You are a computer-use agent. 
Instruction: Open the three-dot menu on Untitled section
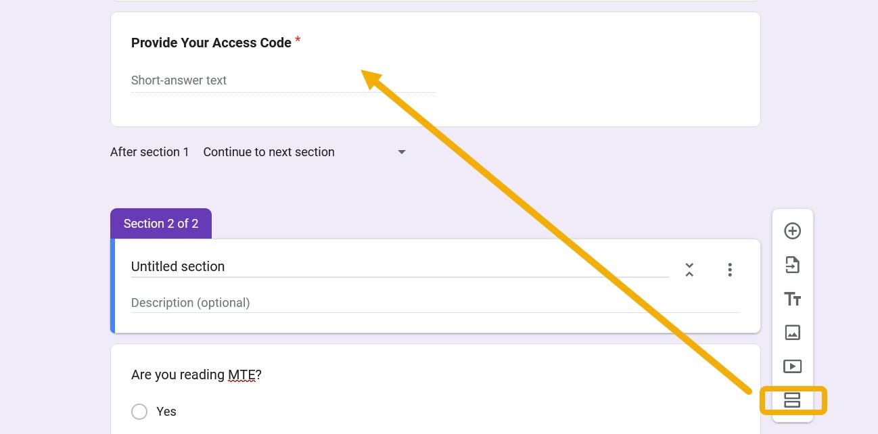[730, 269]
